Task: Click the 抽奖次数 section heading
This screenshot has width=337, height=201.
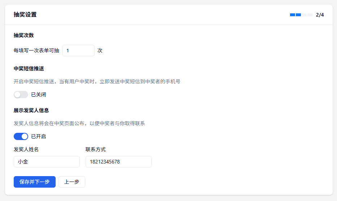Action: (x=24, y=35)
